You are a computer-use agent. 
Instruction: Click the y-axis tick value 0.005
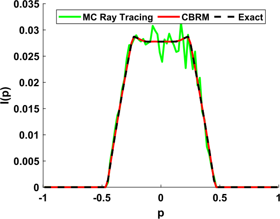pyautogui.click(x=26, y=161)
